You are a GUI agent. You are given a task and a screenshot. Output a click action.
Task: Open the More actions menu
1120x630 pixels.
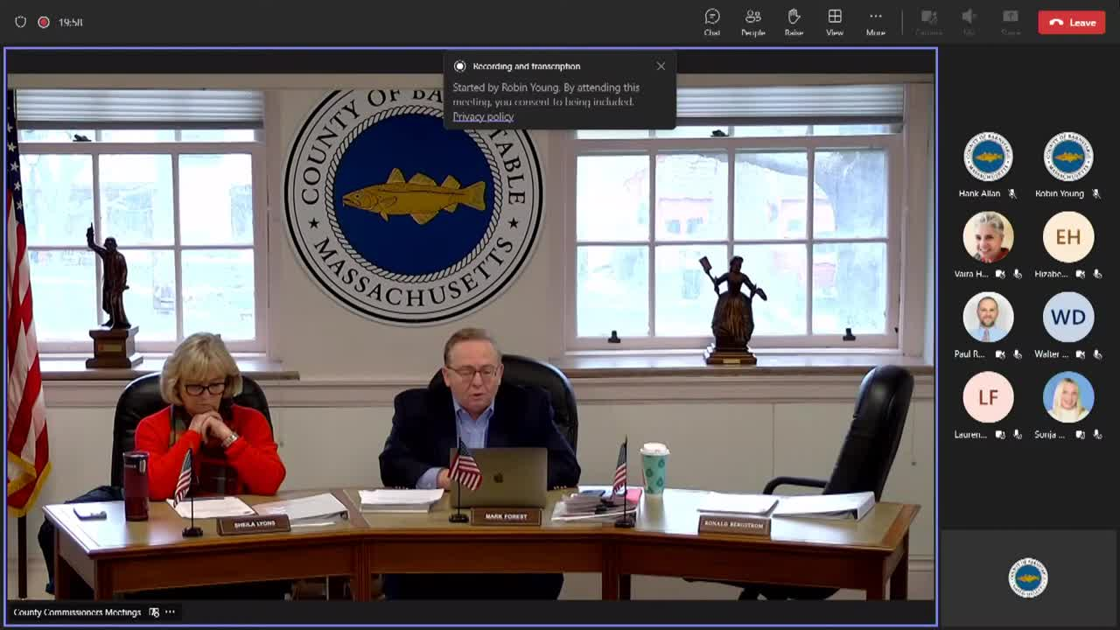pyautogui.click(x=875, y=22)
